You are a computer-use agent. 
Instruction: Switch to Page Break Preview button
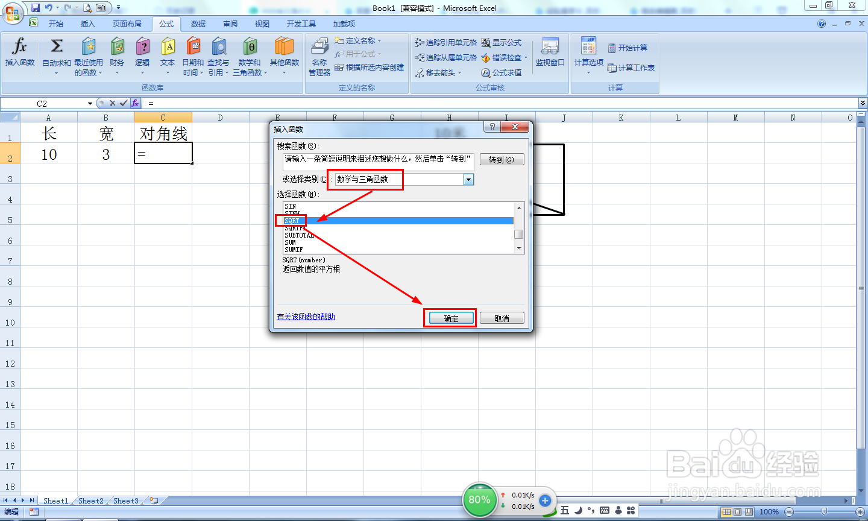point(748,511)
